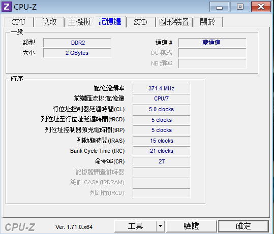274x234 pixels.
Task: Click the 通道 # label
Action: 164,43
